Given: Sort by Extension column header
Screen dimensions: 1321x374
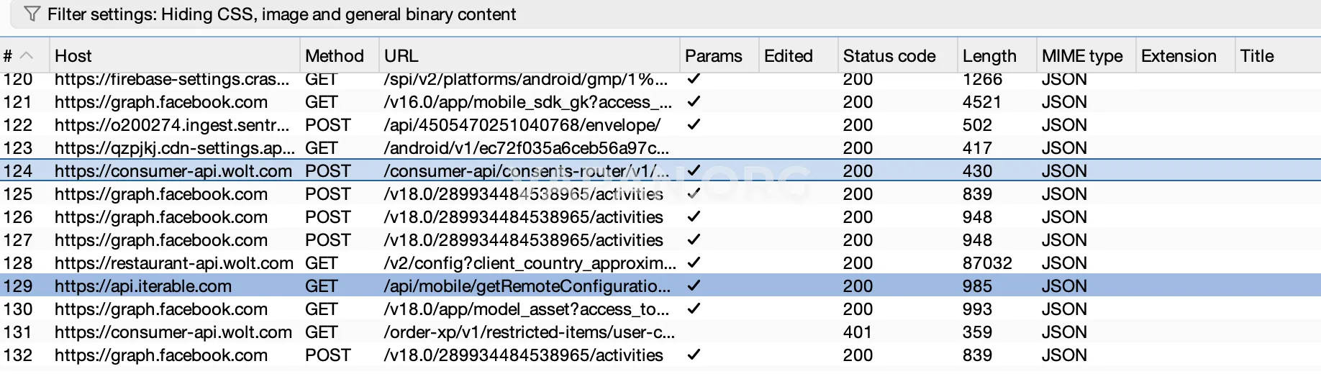Looking at the screenshot, I should pos(1185,56).
